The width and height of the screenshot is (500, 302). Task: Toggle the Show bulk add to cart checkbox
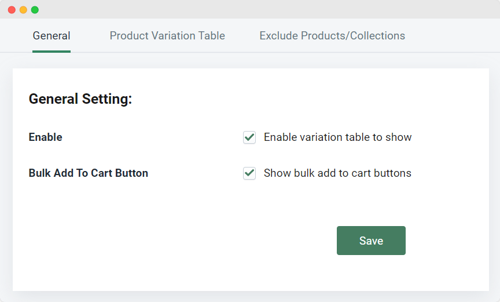point(249,173)
